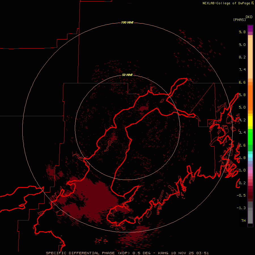Click the -1.3 color scale value

[x=241, y=208]
